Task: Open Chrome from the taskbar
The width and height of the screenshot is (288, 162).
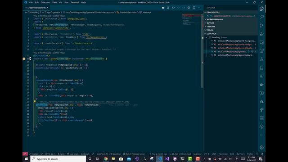Action: tap(106, 159)
